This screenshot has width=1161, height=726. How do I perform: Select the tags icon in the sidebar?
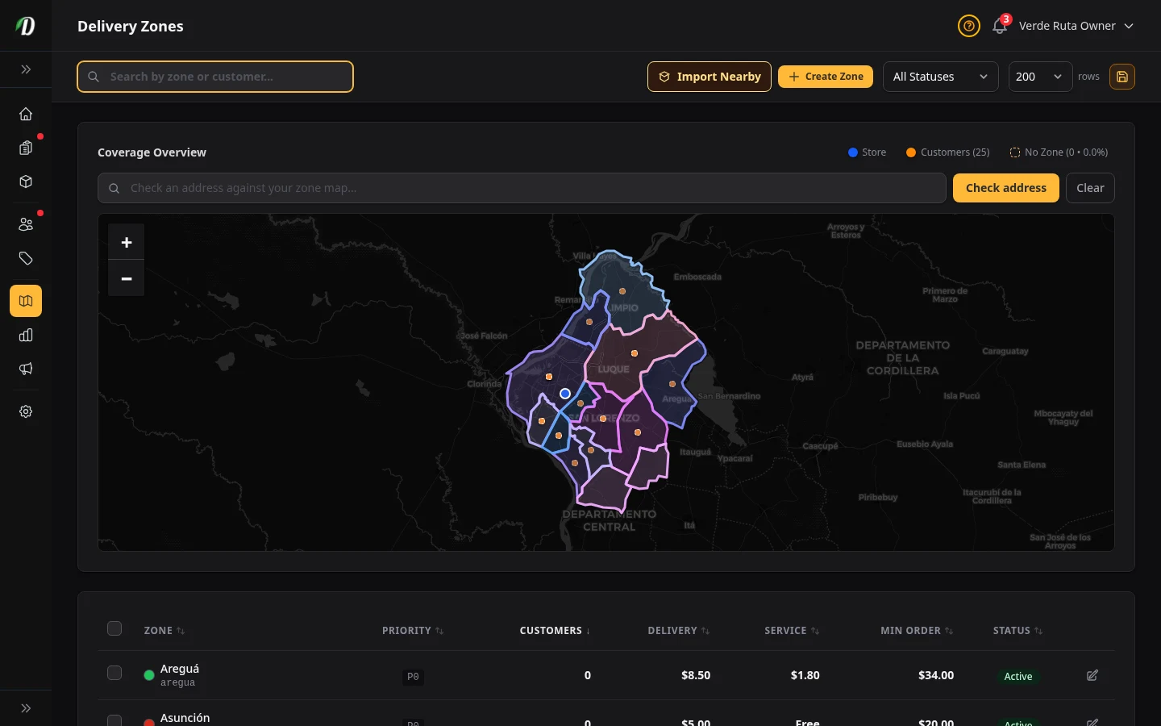[26, 258]
